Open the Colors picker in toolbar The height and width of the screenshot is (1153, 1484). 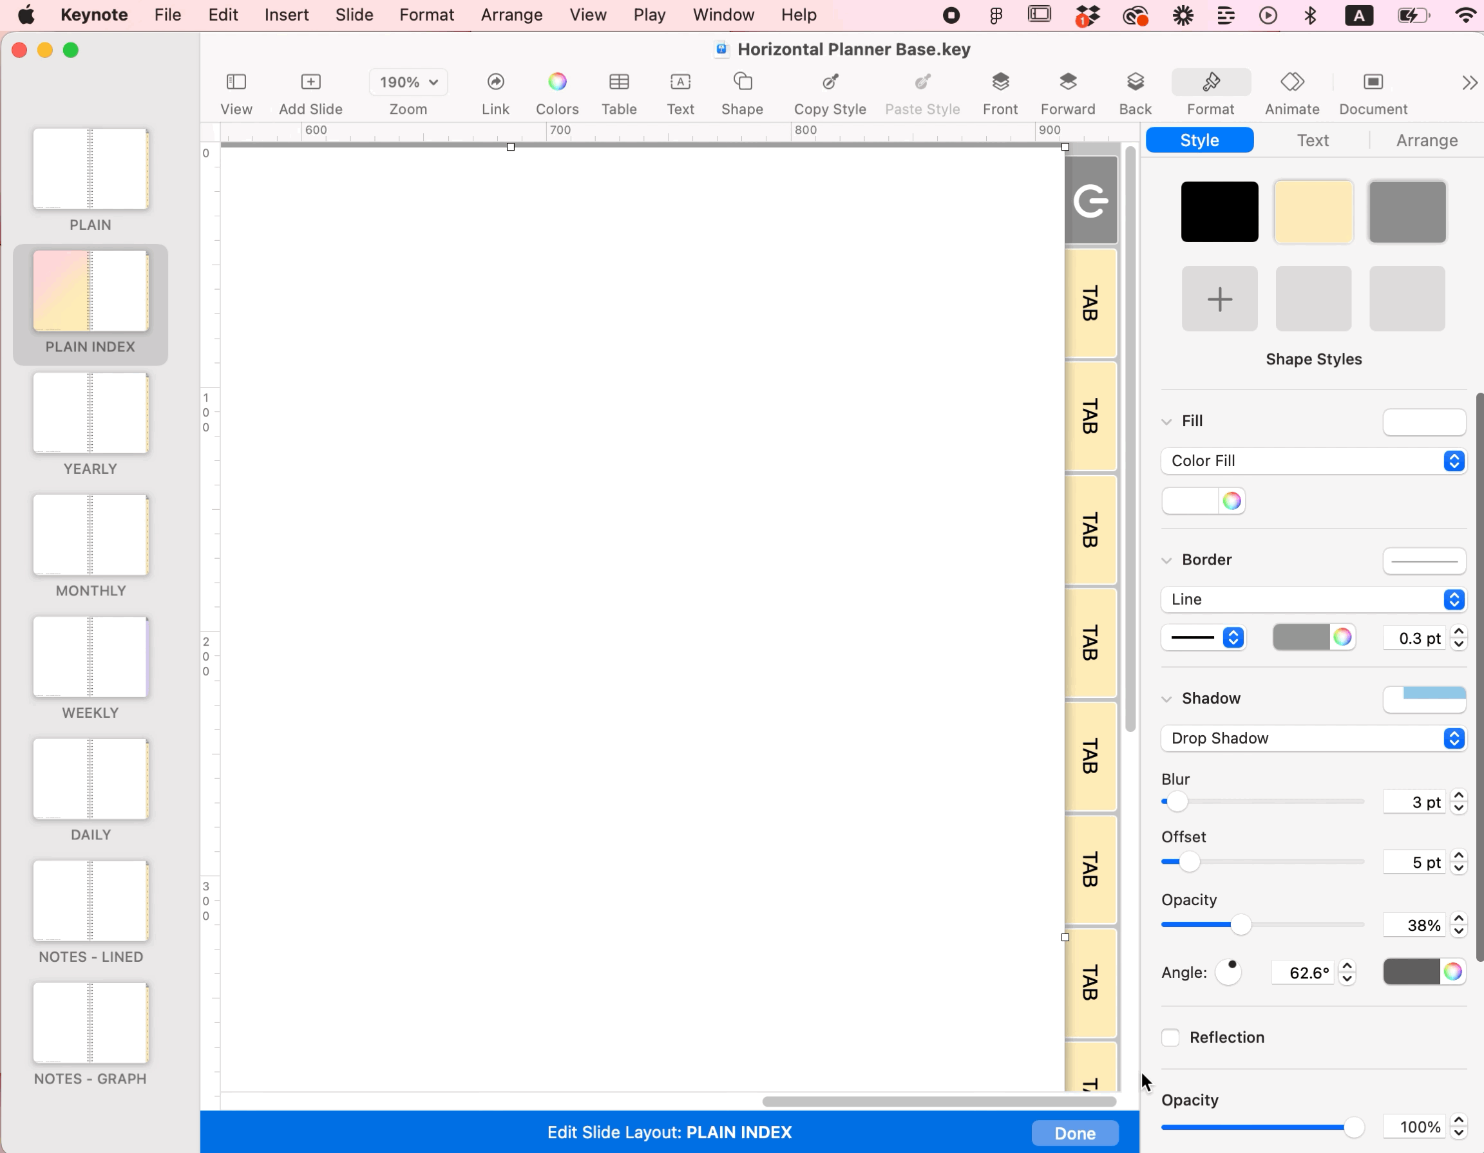(556, 82)
